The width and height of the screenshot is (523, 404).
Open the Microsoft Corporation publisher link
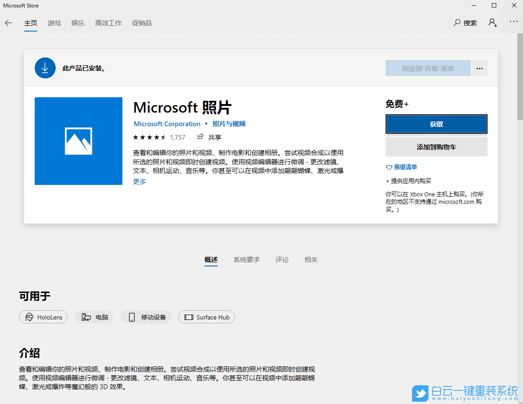pos(167,124)
